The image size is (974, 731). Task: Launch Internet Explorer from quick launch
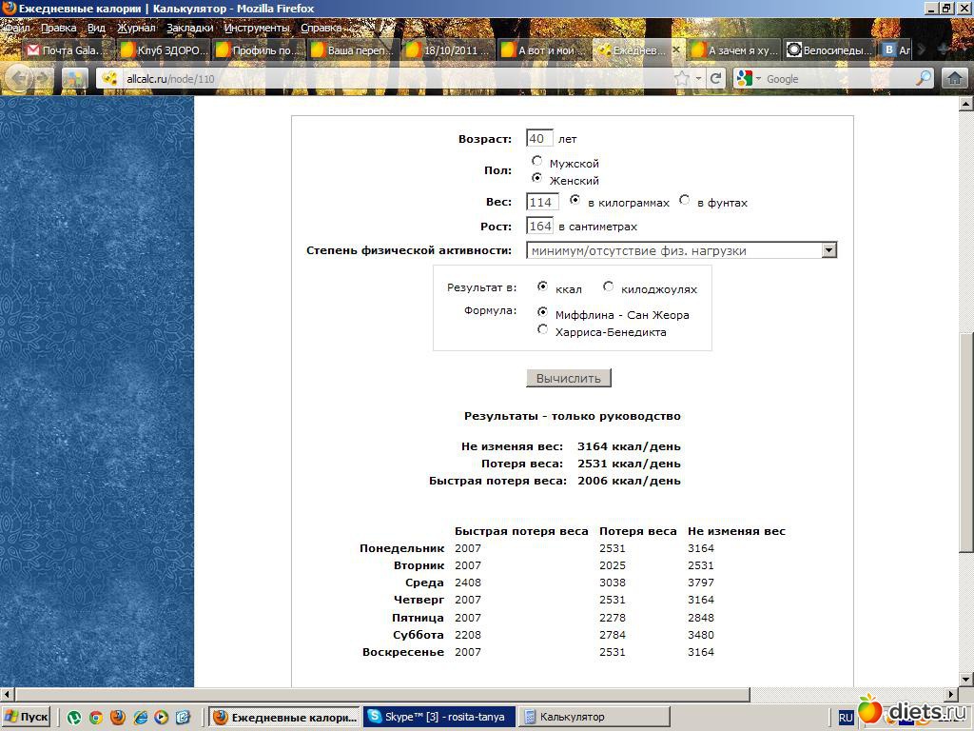[140, 717]
